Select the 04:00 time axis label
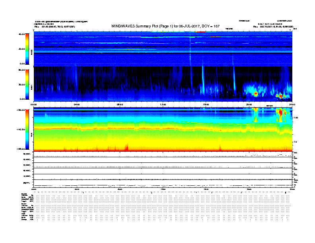315x243 pixels. pyautogui.click(x=77, y=104)
